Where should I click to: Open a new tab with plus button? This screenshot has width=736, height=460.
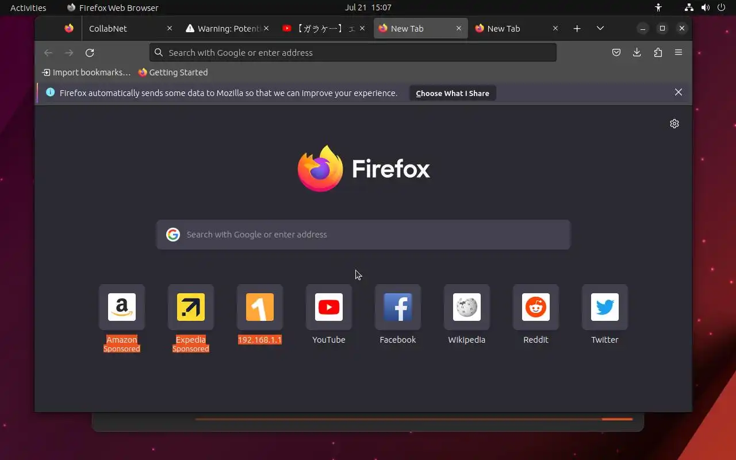click(x=577, y=28)
